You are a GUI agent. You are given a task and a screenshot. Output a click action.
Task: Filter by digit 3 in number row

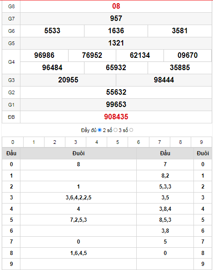point(75,142)
